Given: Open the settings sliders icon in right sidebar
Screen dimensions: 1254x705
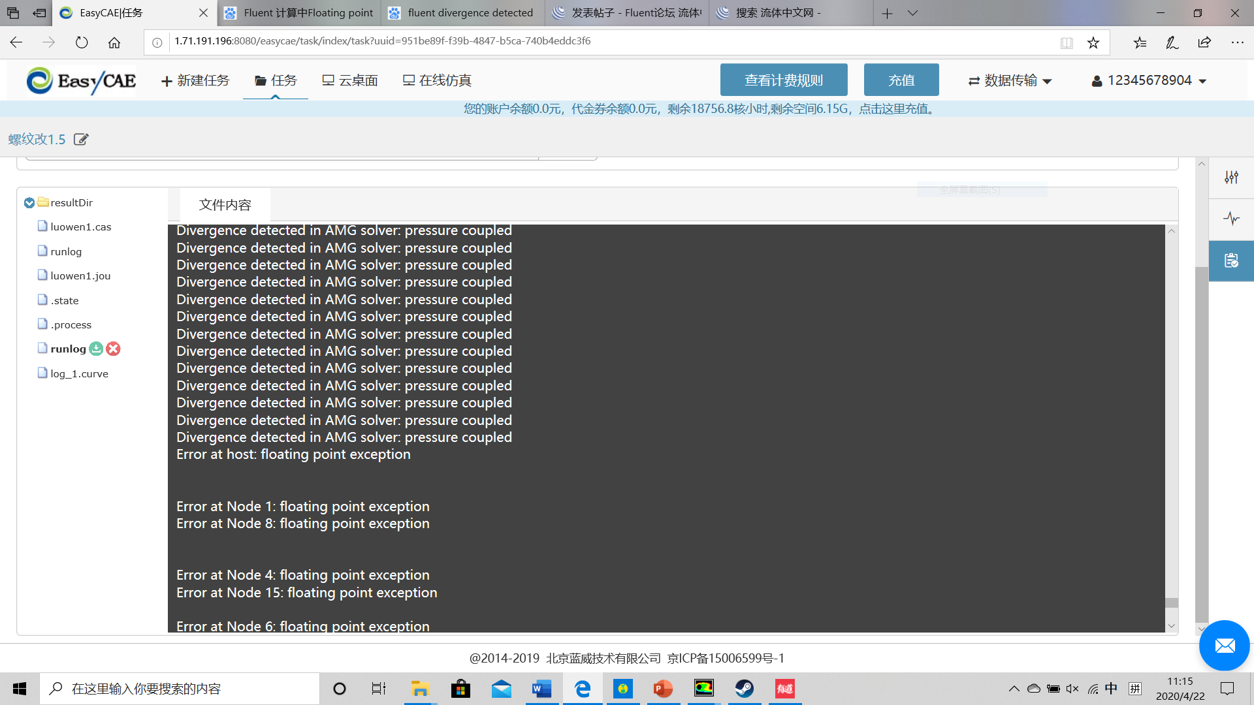Looking at the screenshot, I should [x=1231, y=177].
